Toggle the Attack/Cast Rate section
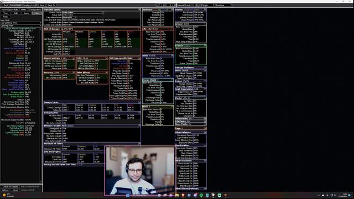The width and height of the screenshot is (354, 199). coord(74,58)
